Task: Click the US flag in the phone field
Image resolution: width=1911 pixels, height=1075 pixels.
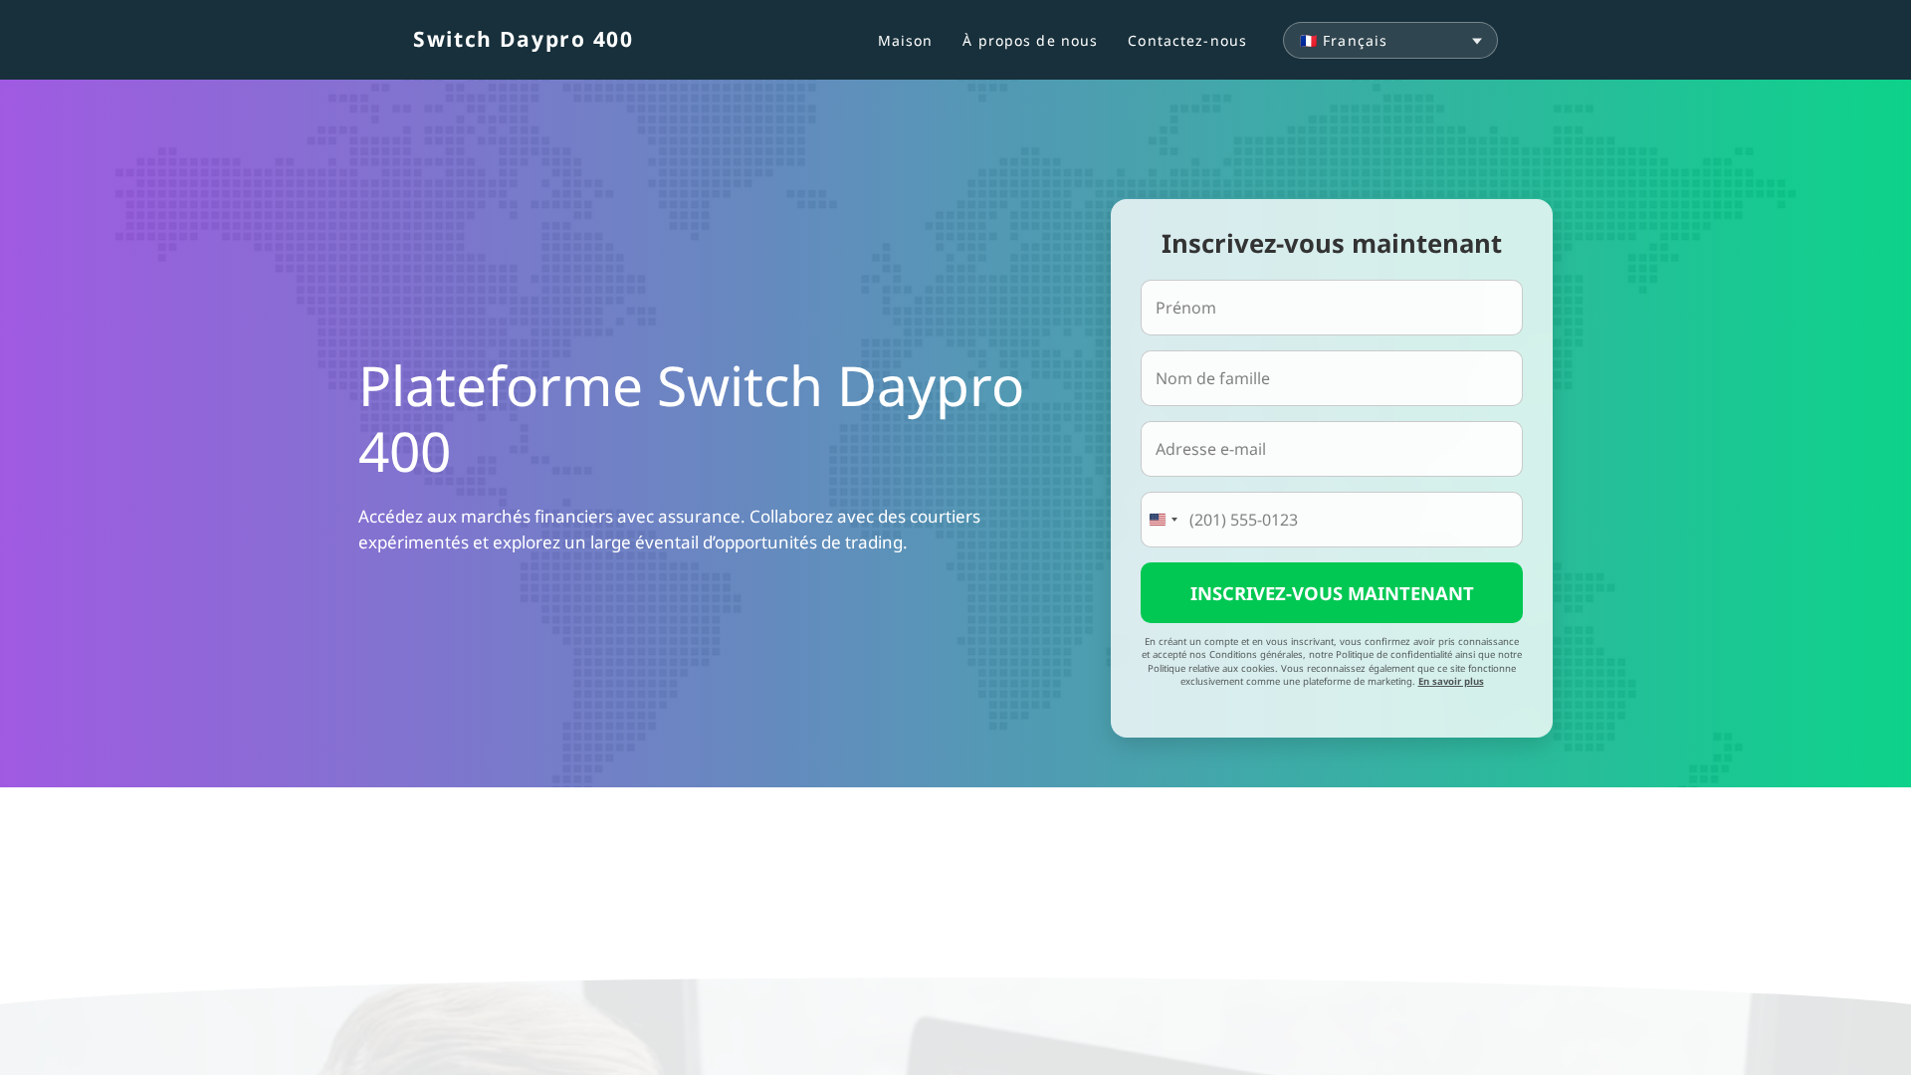Action: [x=1157, y=520]
